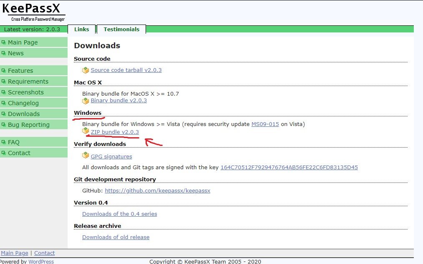Download Mac Binary bundle v2.0.3

tap(119, 101)
